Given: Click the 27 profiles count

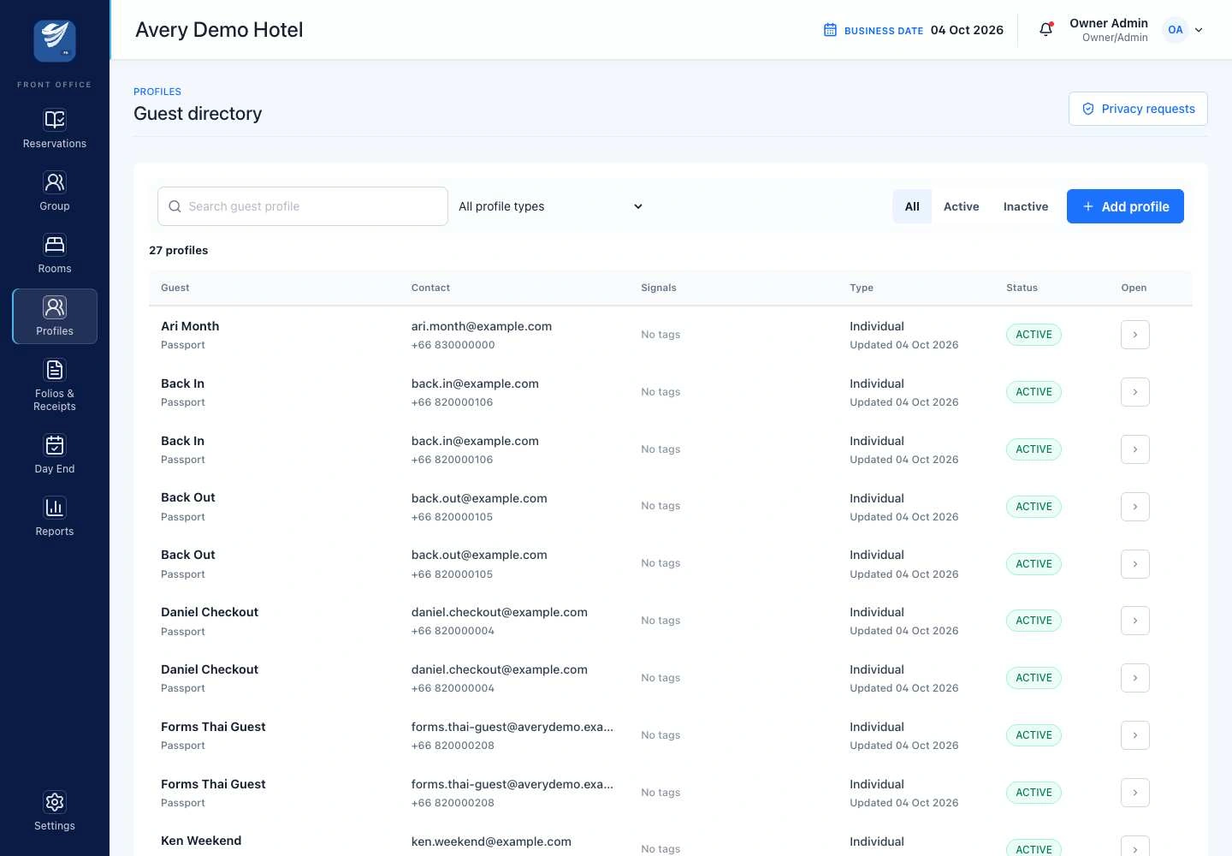Looking at the screenshot, I should (x=179, y=250).
